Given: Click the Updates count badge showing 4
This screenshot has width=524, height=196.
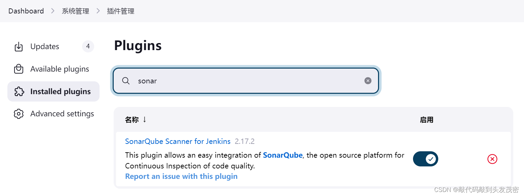Looking at the screenshot, I should [x=88, y=46].
